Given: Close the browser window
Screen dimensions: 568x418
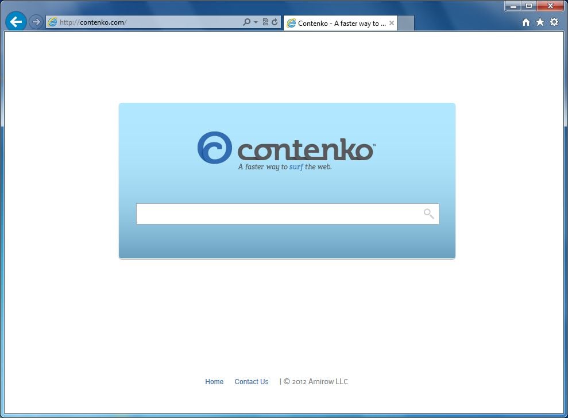Looking at the screenshot, I should (550, 6).
